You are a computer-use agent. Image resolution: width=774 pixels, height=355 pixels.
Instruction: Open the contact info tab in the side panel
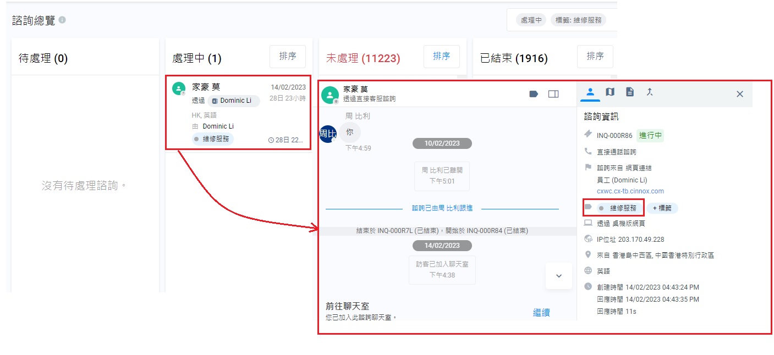[x=590, y=93]
